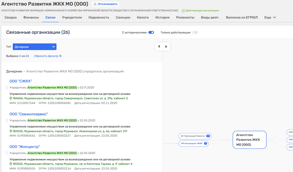Click the green checkmark Действующая организация icon

(x=183, y=11)
